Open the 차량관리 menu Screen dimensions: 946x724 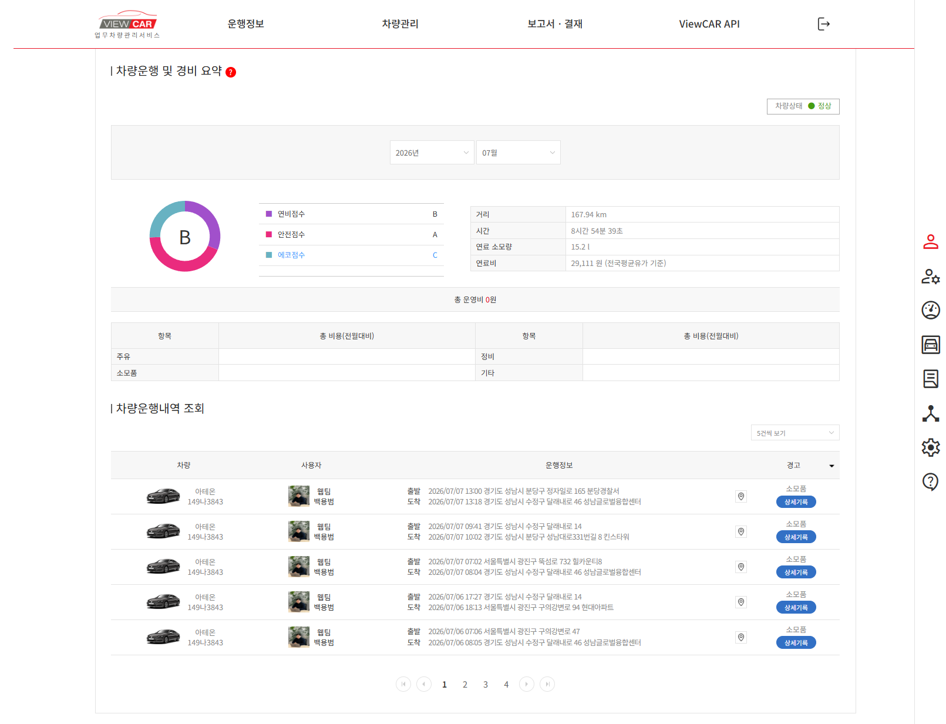(x=400, y=24)
